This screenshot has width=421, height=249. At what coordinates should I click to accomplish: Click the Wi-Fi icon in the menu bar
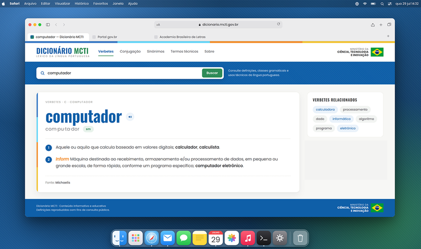(364, 4)
